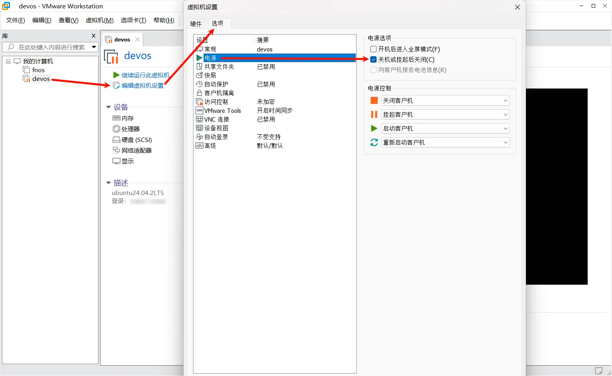Click the green restart icon for 重新启动客户机

(x=374, y=142)
